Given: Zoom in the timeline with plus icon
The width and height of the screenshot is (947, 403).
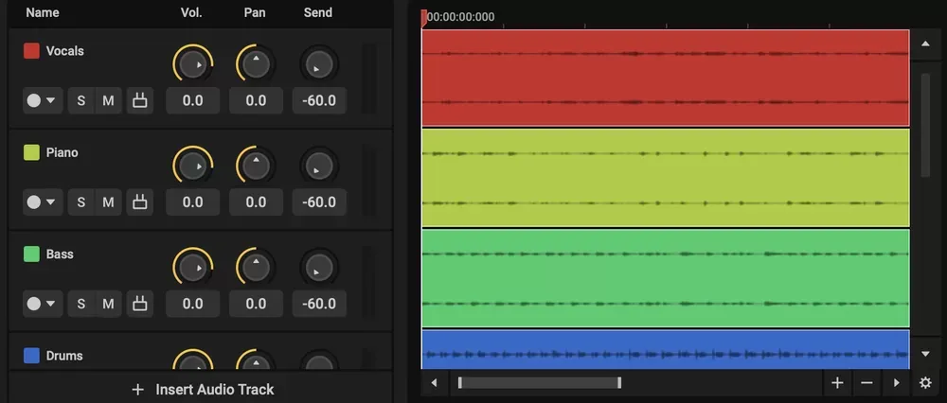Looking at the screenshot, I should [837, 382].
